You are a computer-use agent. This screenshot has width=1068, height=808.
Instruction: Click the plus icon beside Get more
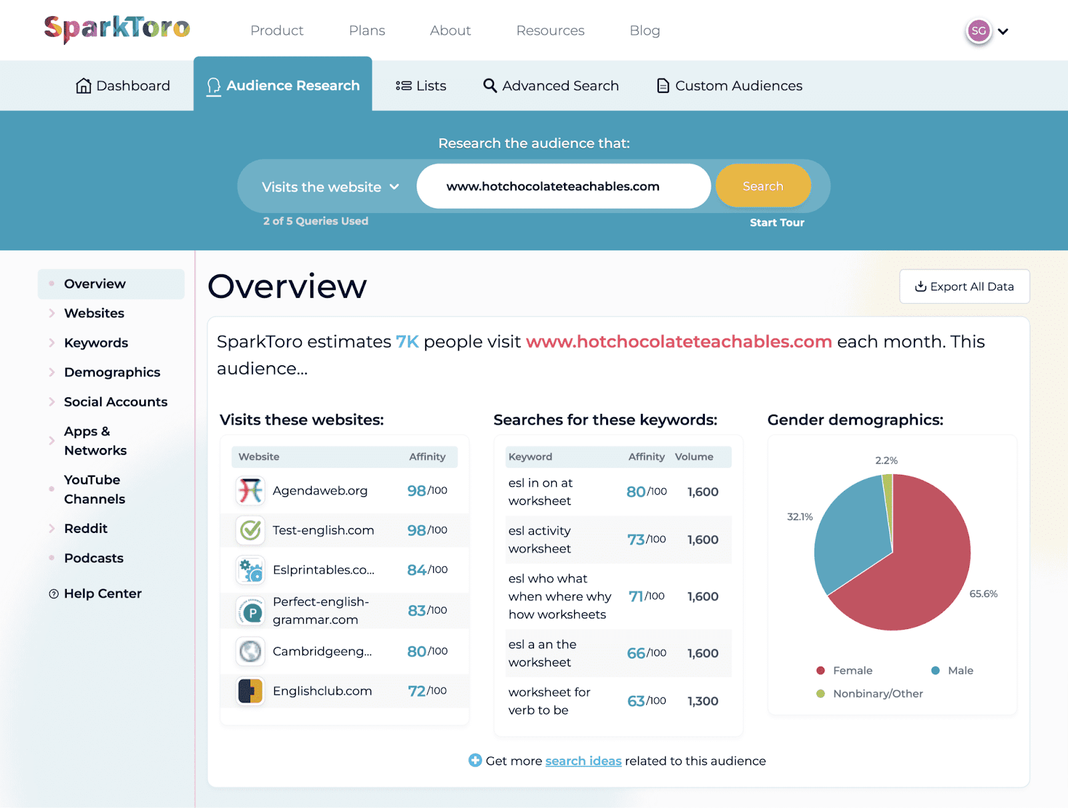click(475, 761)
